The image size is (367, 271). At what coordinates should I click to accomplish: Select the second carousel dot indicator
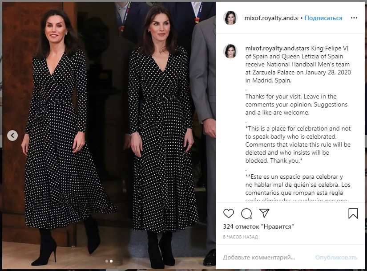111,261
